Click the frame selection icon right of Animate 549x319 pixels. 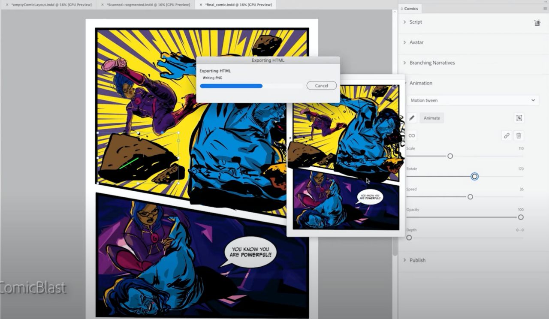tap(519, 118)
